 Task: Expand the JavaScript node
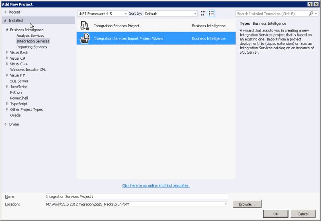pyautogui.click(x=7, y=86)
